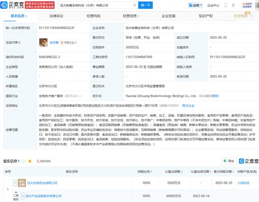Open the 应用 dropdown menu
The height and width of the screenshot is (202, 259).
pyautogui.click(x=196, y=5)
